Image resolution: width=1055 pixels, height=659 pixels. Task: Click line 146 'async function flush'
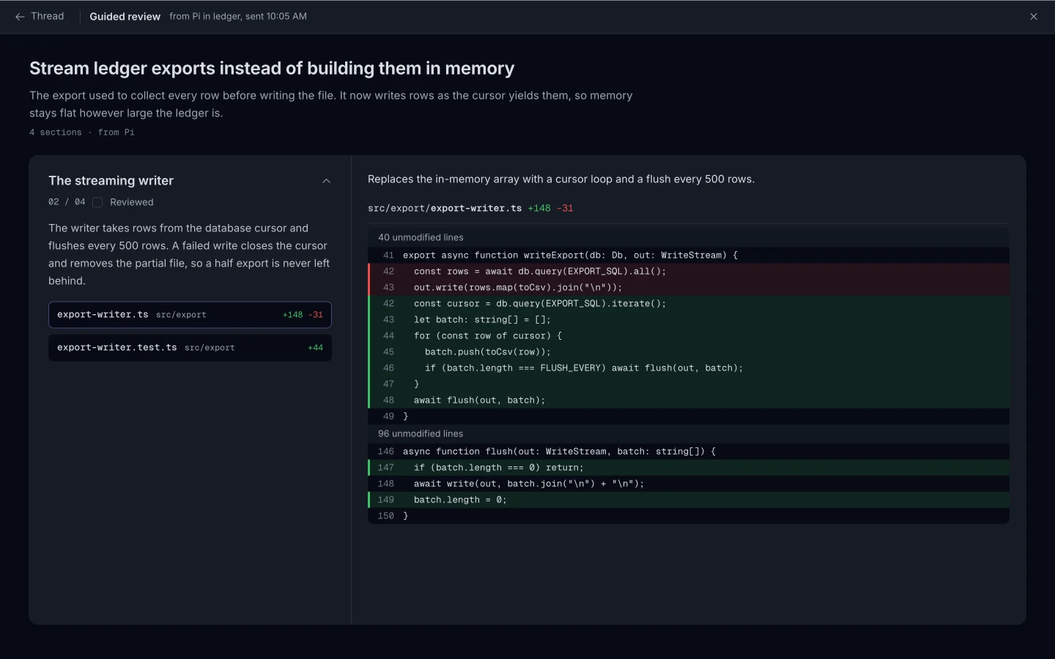[689, 451]
